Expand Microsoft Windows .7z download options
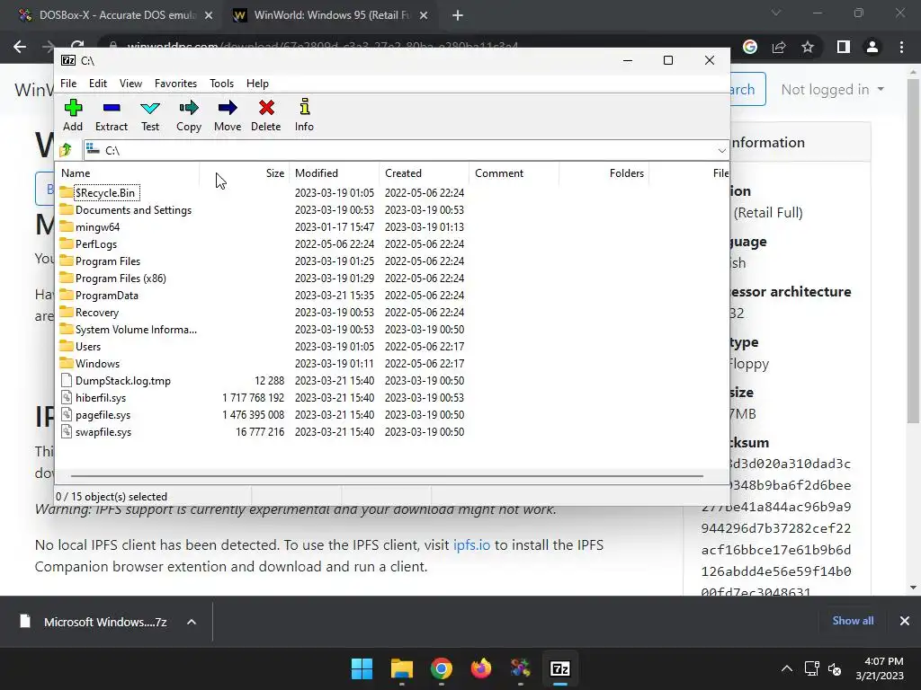 click(192, 622)
